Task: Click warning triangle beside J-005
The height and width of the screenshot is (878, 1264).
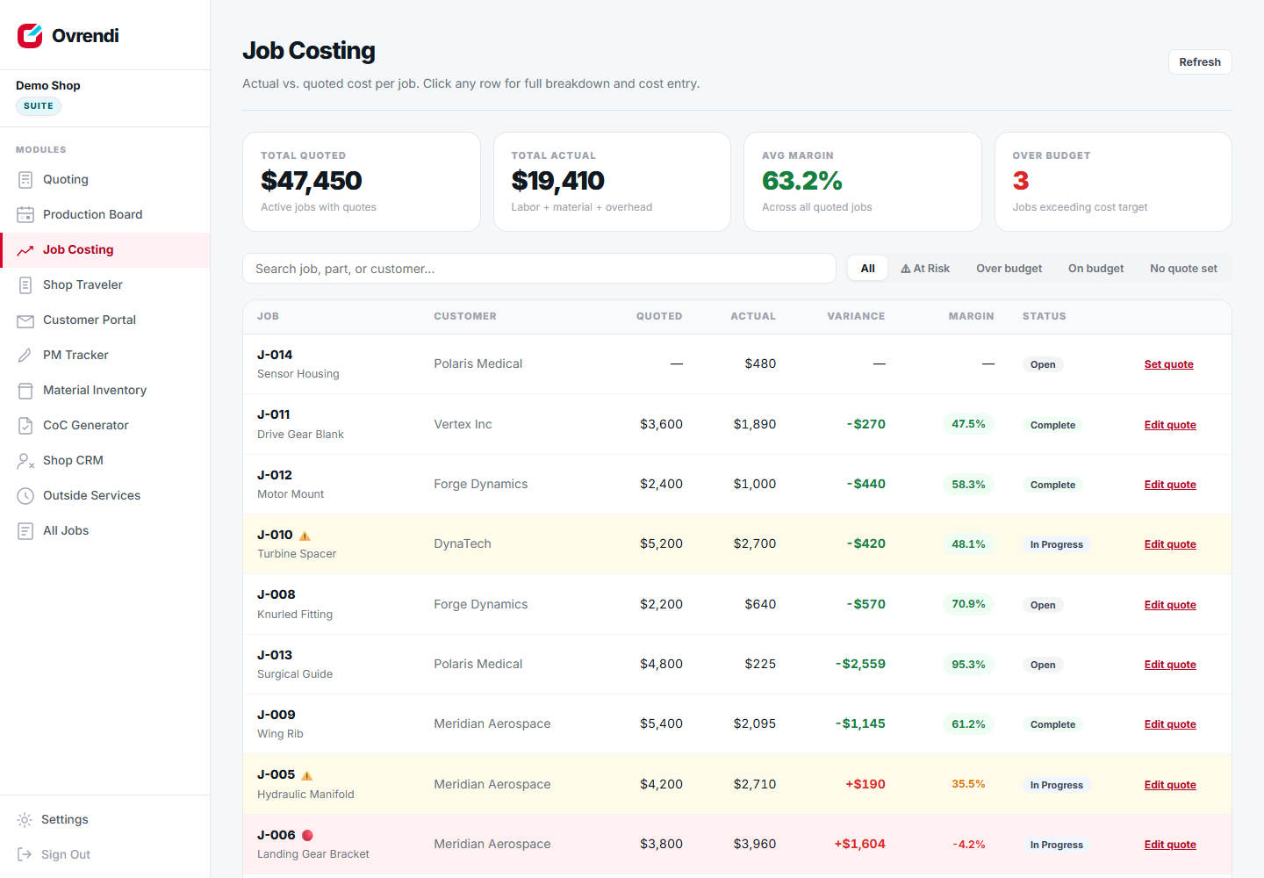Action: [x=306, y=775]
